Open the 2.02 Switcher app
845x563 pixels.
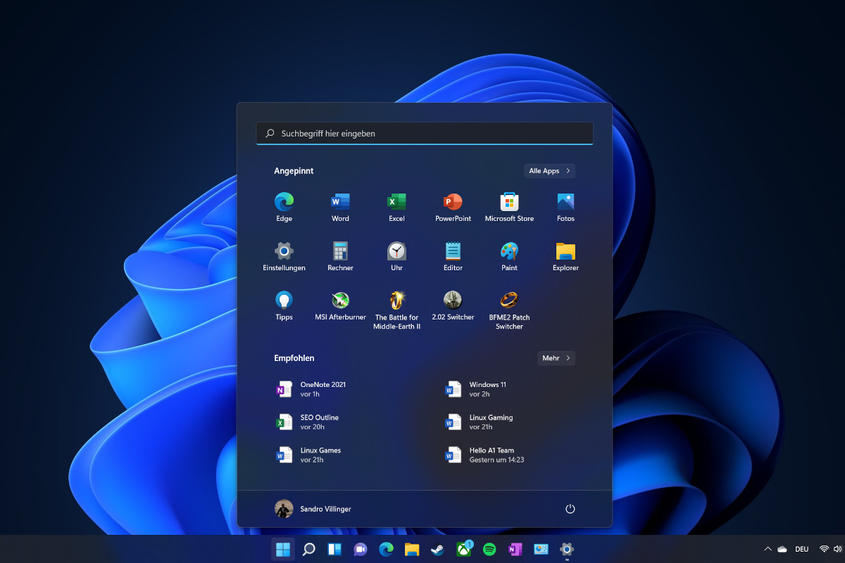453,305
